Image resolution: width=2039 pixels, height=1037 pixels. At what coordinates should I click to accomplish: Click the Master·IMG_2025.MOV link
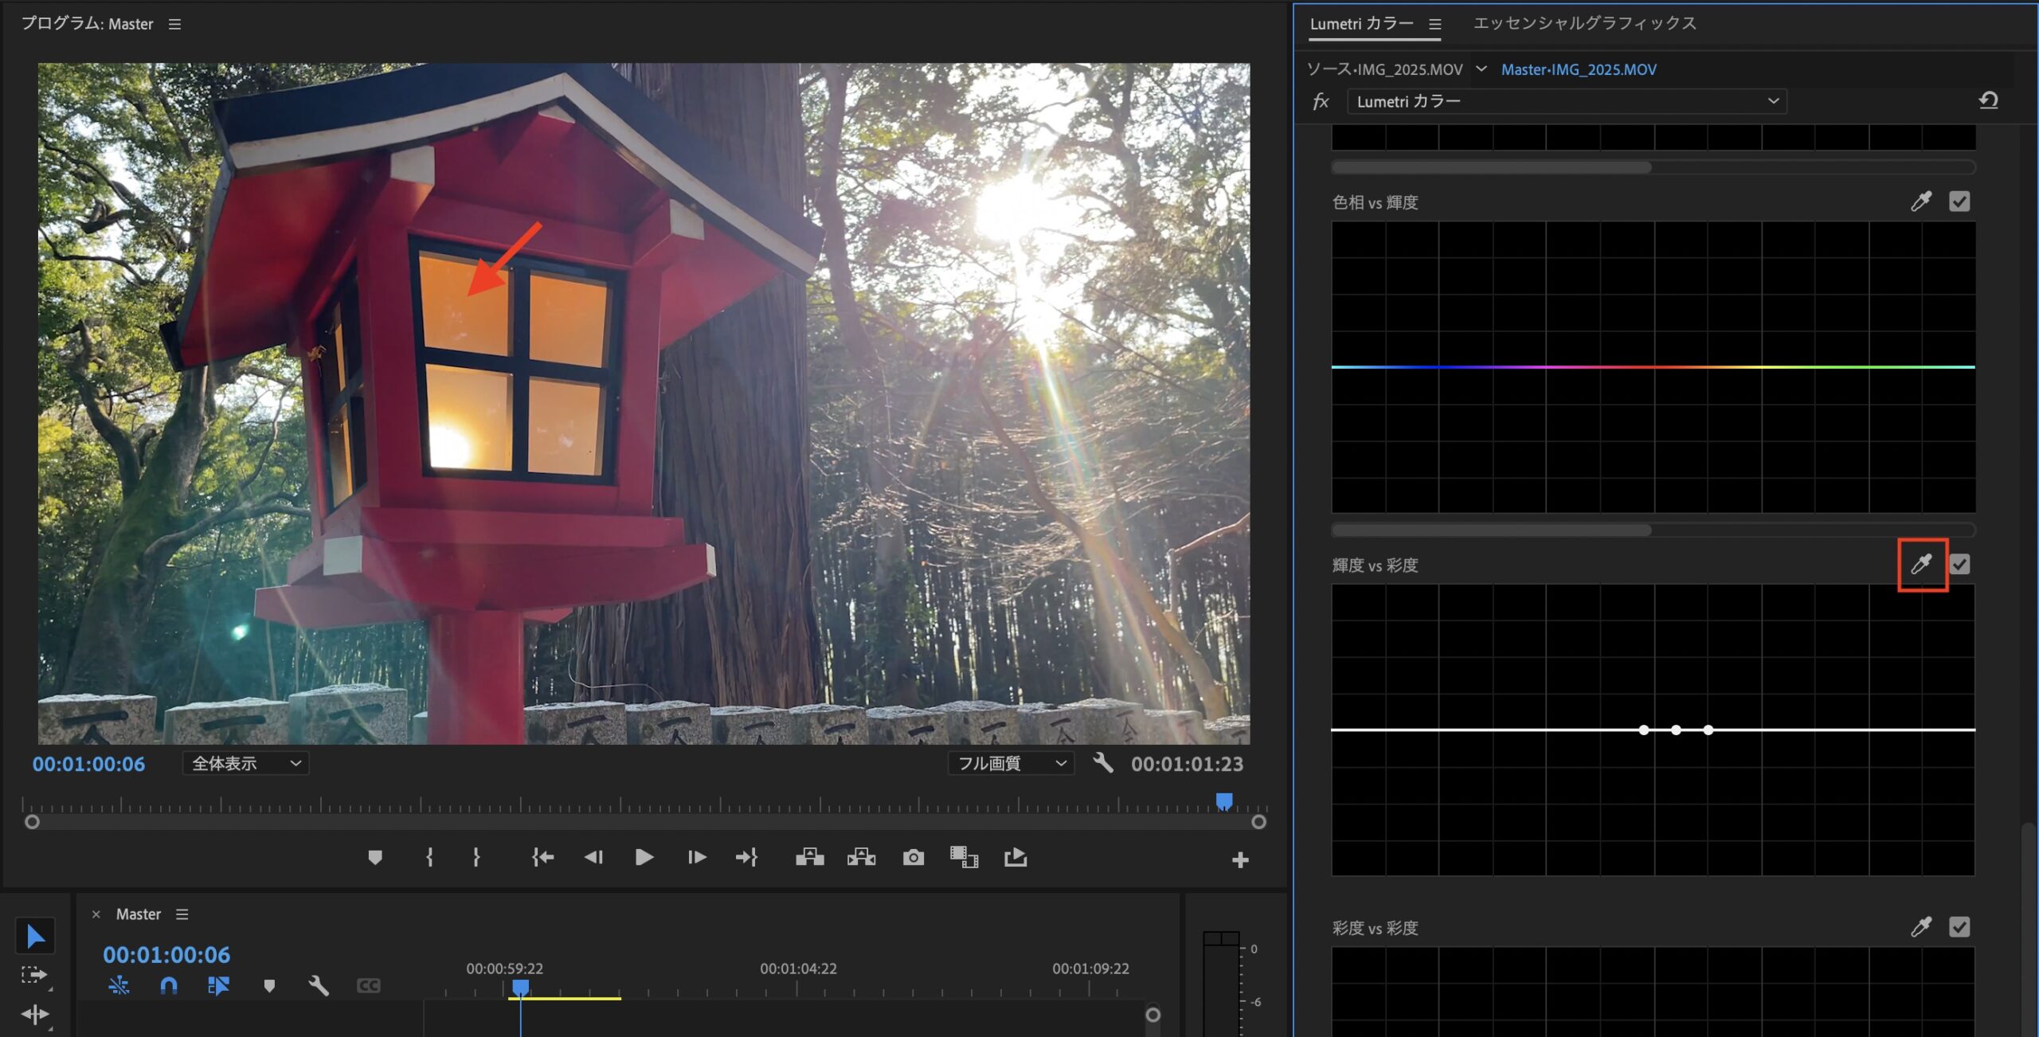(x=1578, y=69)
